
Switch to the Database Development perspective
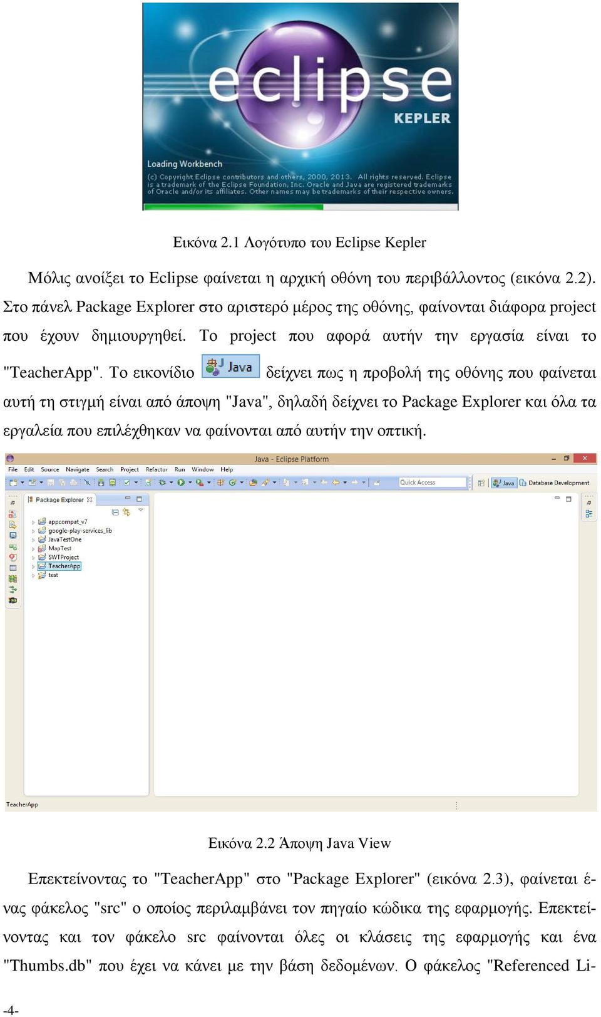[555, 483]
